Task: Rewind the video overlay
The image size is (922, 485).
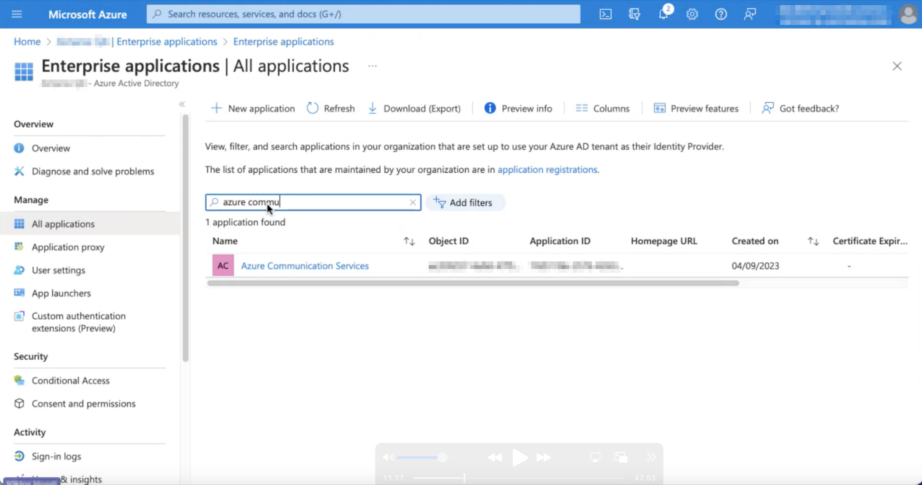Action: (x=495, y=458)
